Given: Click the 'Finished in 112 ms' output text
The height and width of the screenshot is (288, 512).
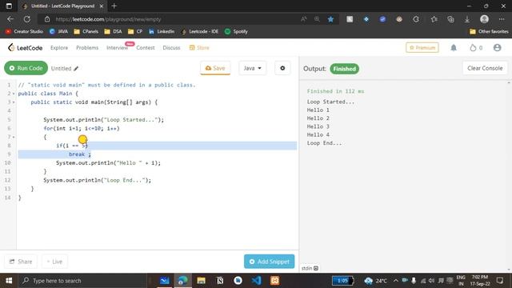Looking at the screenshot, I should pos(335,91).
